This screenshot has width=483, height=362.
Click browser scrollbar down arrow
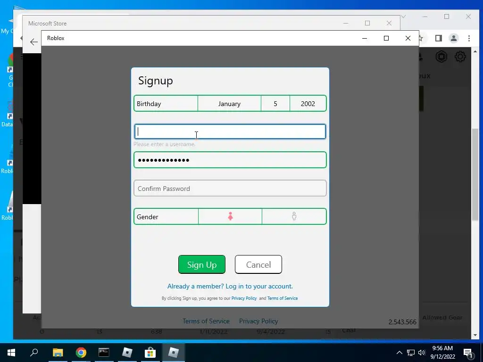pyautogui.click(x=475, y=335)
